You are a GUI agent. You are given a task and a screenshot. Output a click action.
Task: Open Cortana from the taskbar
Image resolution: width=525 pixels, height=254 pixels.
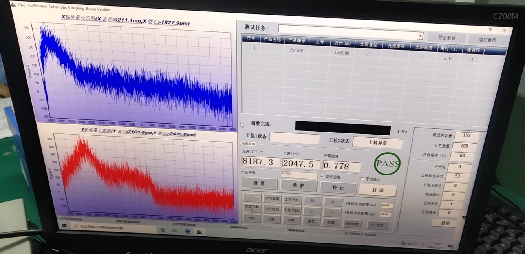click(x=163, y=230)
